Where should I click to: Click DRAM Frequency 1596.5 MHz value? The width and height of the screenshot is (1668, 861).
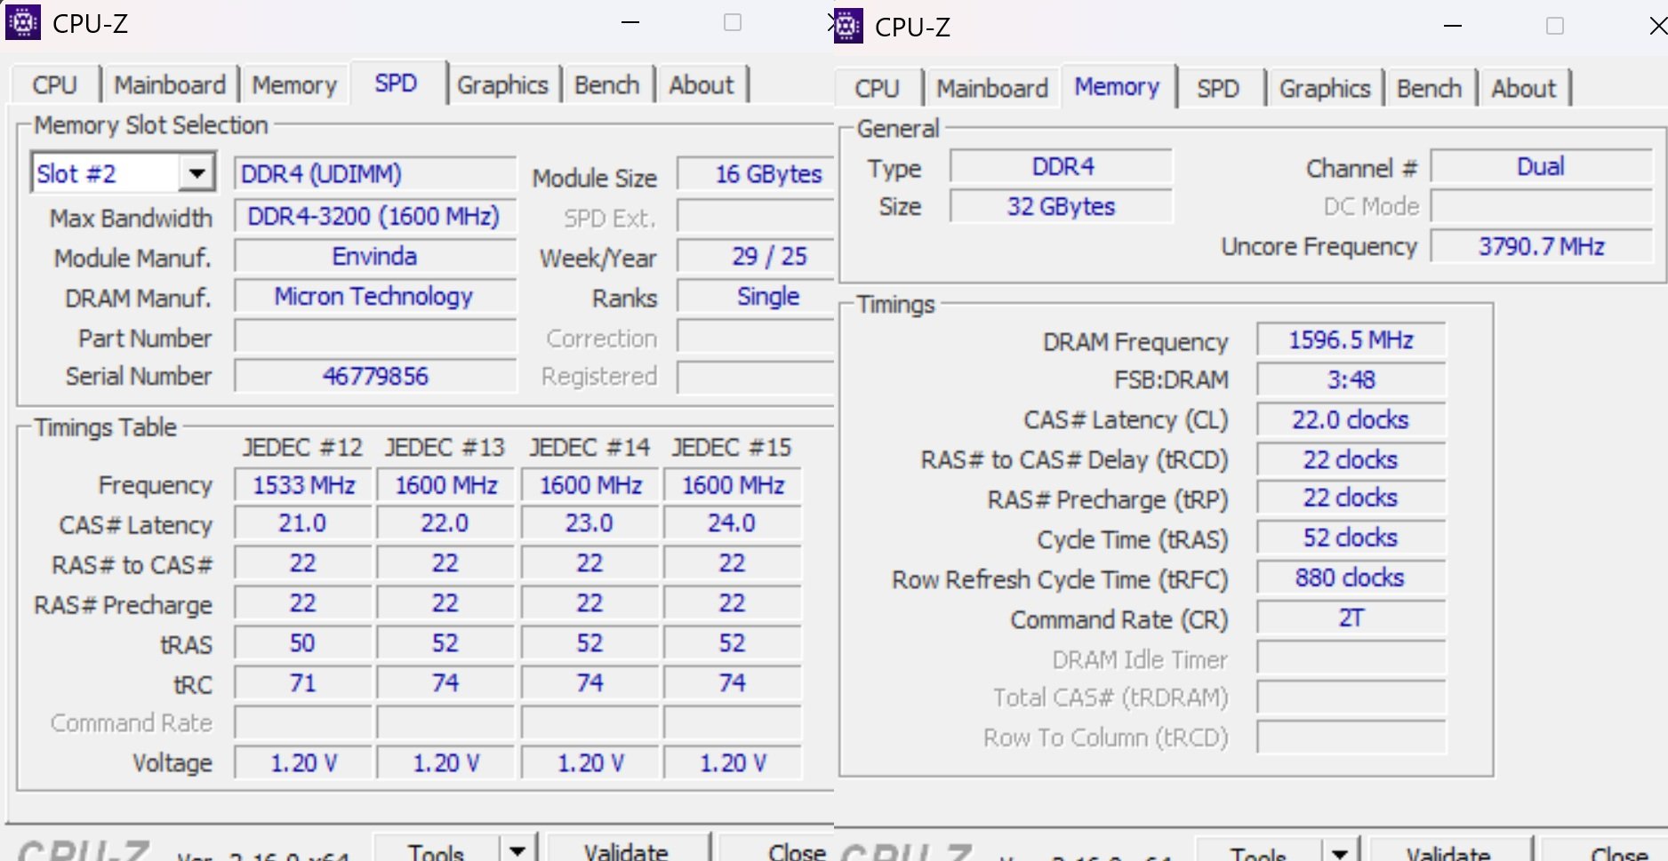(1351, 339)
